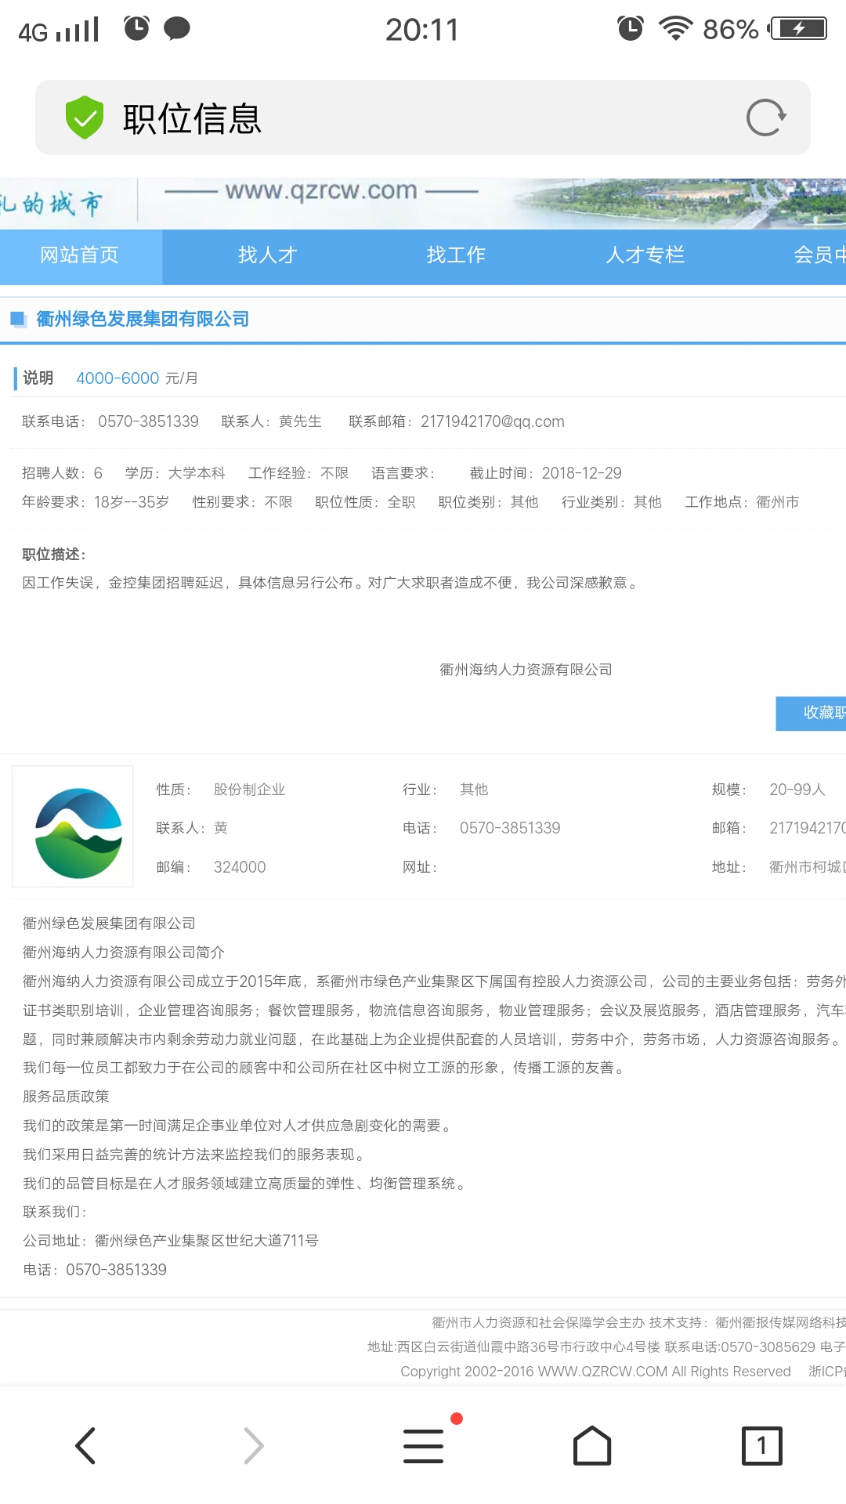Tap 招聘人数: 6 field
Screen dimensions: 846x1504
click(x=63, y=473)
